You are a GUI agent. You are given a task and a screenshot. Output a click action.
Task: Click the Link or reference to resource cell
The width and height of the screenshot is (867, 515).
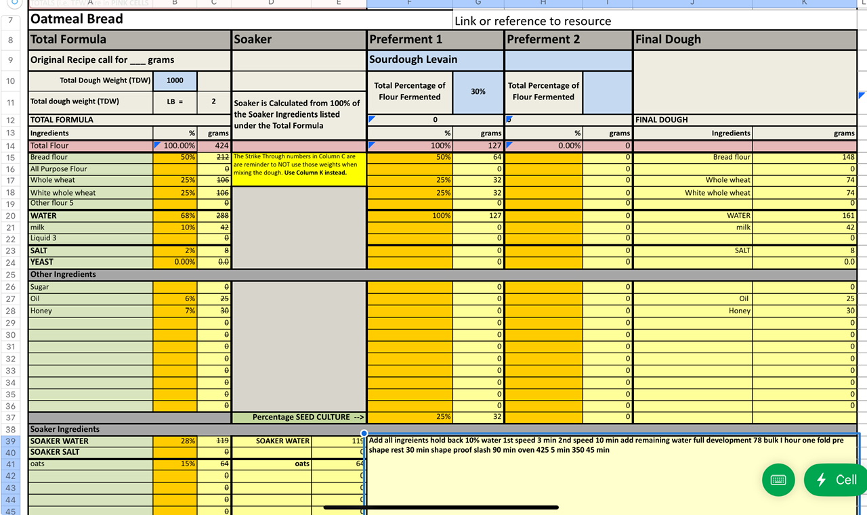pos(532,21)
